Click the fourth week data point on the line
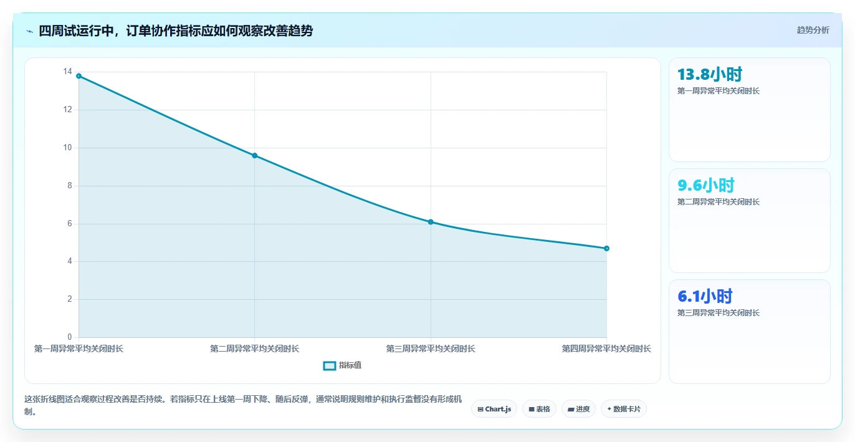 click(x=606, y=248)
